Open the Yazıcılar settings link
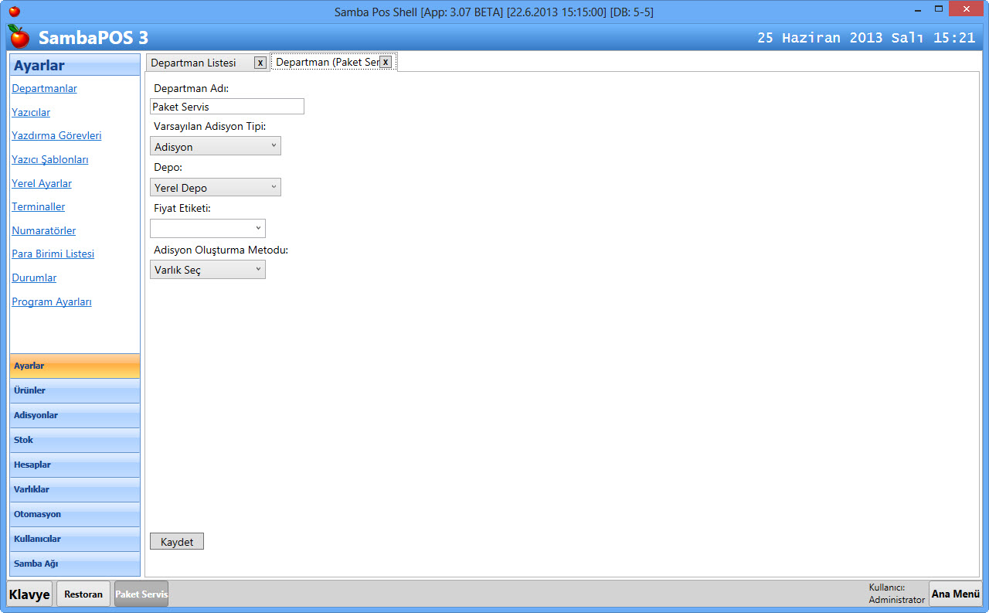Screen dimensions: 989x613 (31, 112)
